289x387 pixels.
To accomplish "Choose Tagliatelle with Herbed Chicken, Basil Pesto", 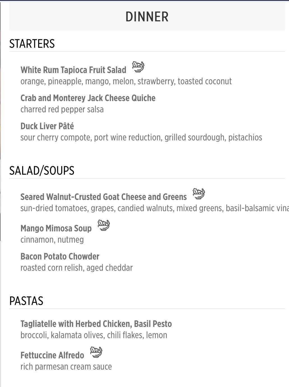I will point(96,324).
